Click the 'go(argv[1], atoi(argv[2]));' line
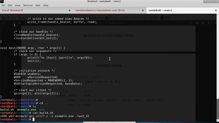This screenshot has width=219, height=123. (37, 93)
